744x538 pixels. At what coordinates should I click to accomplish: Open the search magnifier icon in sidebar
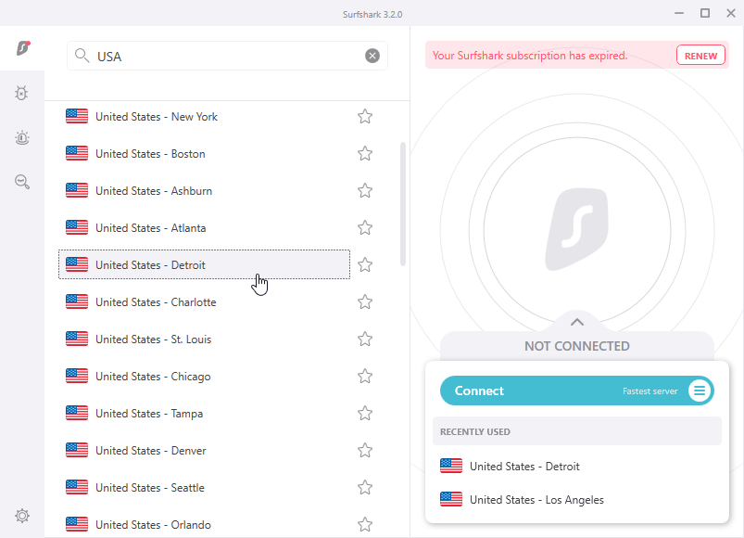(22, 182)
